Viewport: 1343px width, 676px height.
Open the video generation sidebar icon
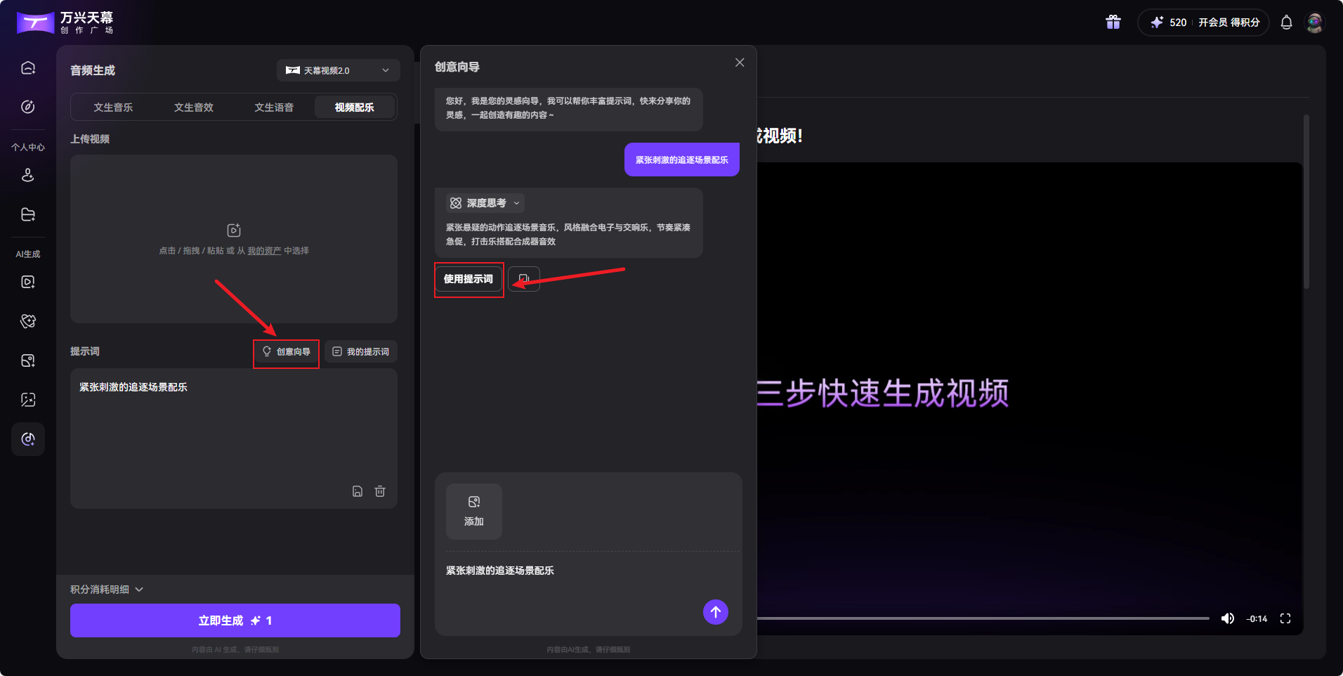(x=28, y=282)
